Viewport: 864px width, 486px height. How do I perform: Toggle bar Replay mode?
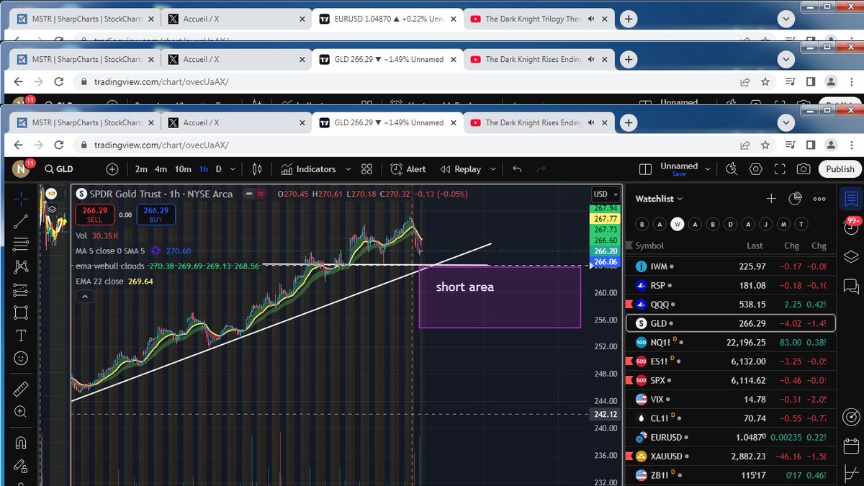click(460, 169)
